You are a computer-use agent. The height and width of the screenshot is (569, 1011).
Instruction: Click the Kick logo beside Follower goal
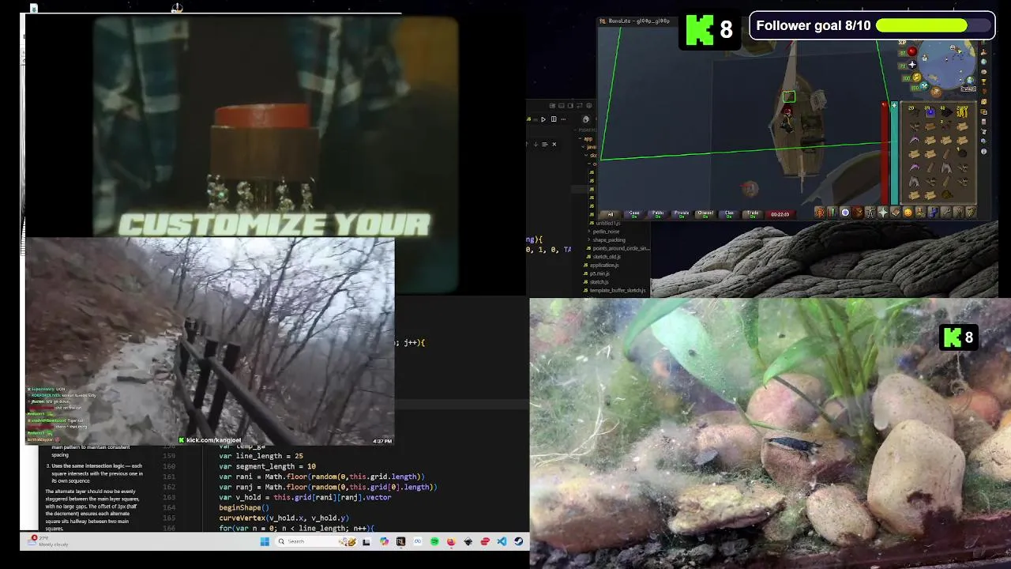click(700, 30)
